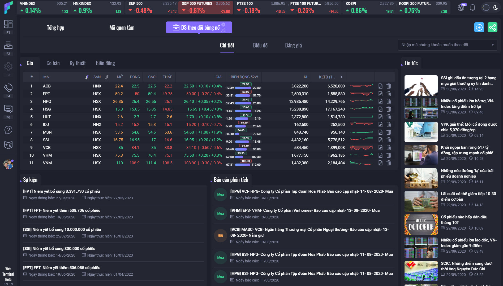Delete the ACB row with trash icon

(x=389, y=86)
